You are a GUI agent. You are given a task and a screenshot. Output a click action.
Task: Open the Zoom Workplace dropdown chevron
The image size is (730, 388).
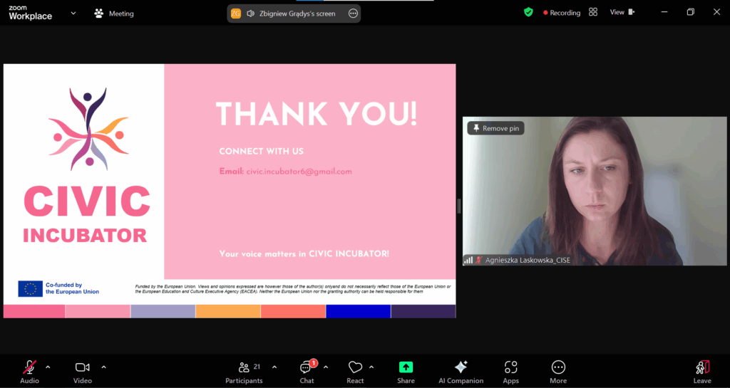[73, 13]
